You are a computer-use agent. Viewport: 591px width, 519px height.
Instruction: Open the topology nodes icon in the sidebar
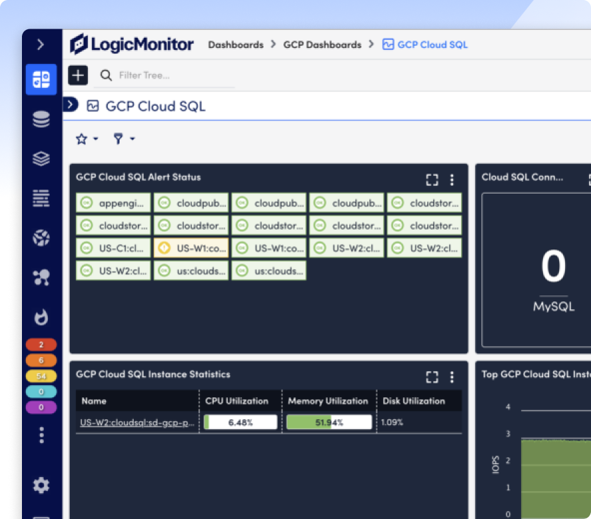41,277
